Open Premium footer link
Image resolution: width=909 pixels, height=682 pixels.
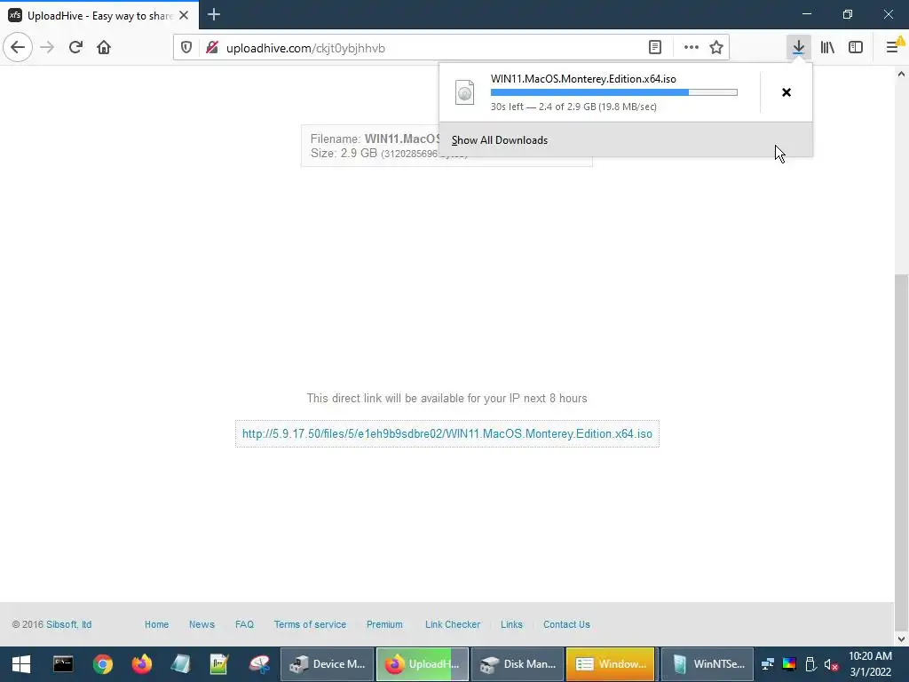(384, 624)
